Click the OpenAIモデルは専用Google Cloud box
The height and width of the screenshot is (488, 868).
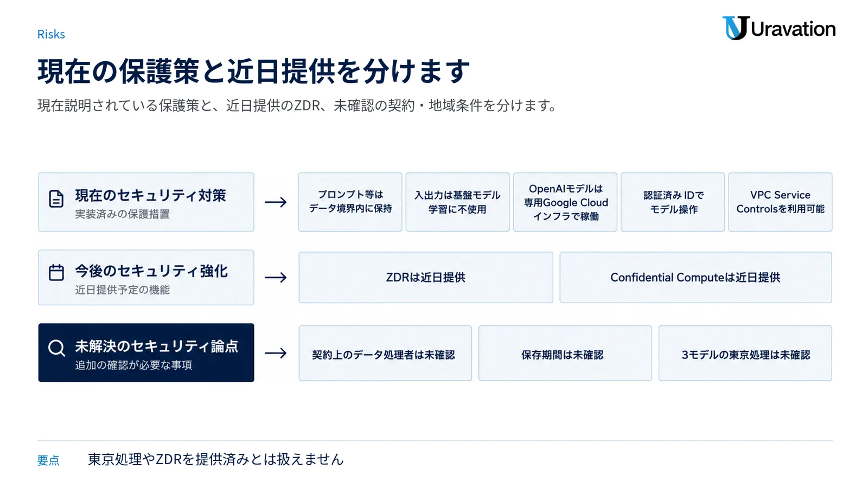click(565, 202)
